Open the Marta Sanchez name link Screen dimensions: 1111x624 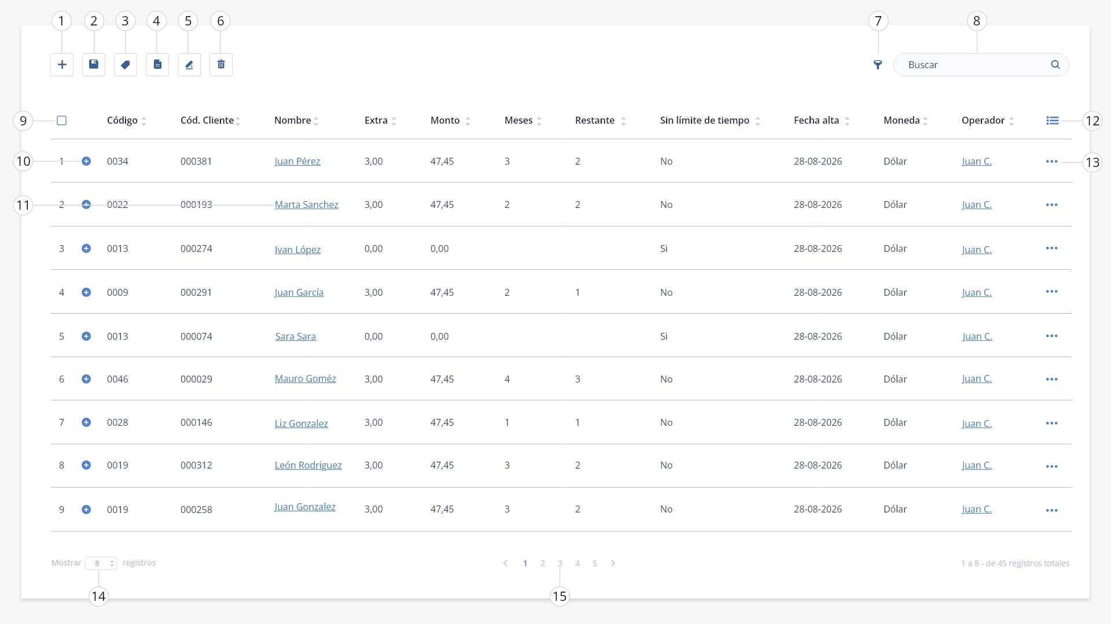pos(307,205)
